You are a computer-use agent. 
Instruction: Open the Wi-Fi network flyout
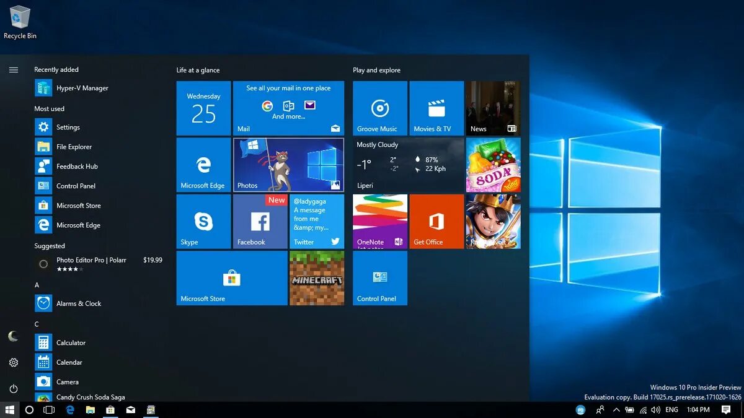(x=643, y=410)
